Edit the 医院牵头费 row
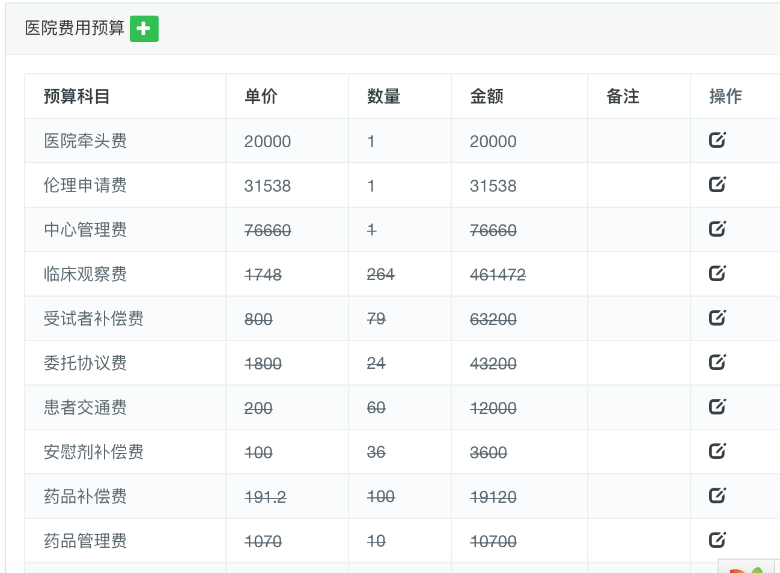Screen dimensions: 780x573 click(718, 140)
